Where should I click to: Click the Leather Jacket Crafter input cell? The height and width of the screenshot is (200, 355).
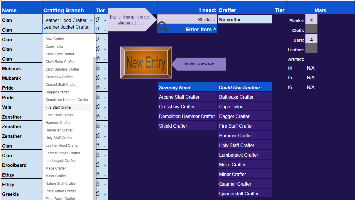pos(68,28)
